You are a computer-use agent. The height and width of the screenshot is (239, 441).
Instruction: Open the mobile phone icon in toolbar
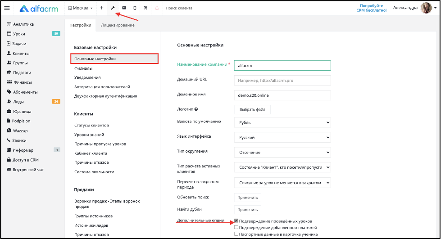[135, 8]
